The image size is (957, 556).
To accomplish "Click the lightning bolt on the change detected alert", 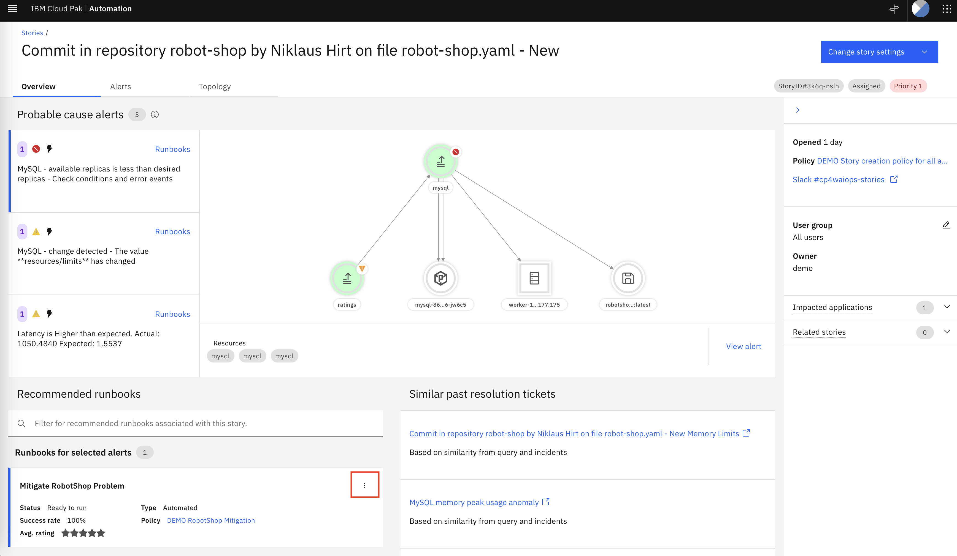I will click(x=49, y=231).
